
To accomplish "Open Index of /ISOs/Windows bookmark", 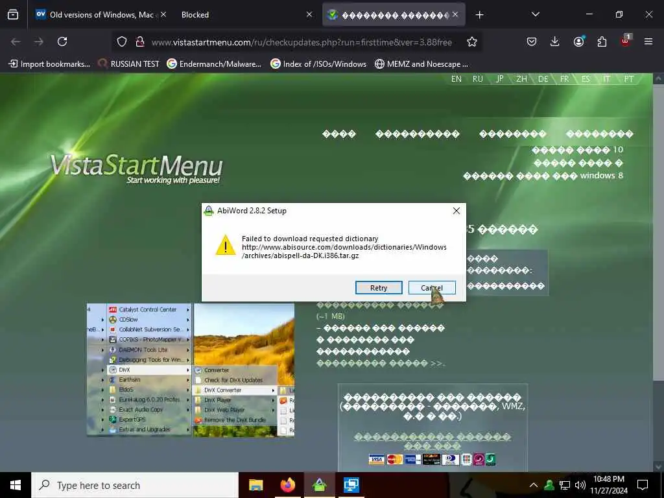I will coord(318,64).
